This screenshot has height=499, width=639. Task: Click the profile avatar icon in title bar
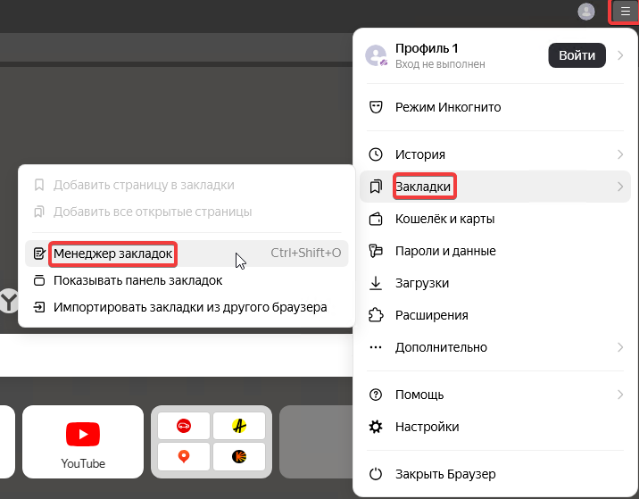coord(586,12)
